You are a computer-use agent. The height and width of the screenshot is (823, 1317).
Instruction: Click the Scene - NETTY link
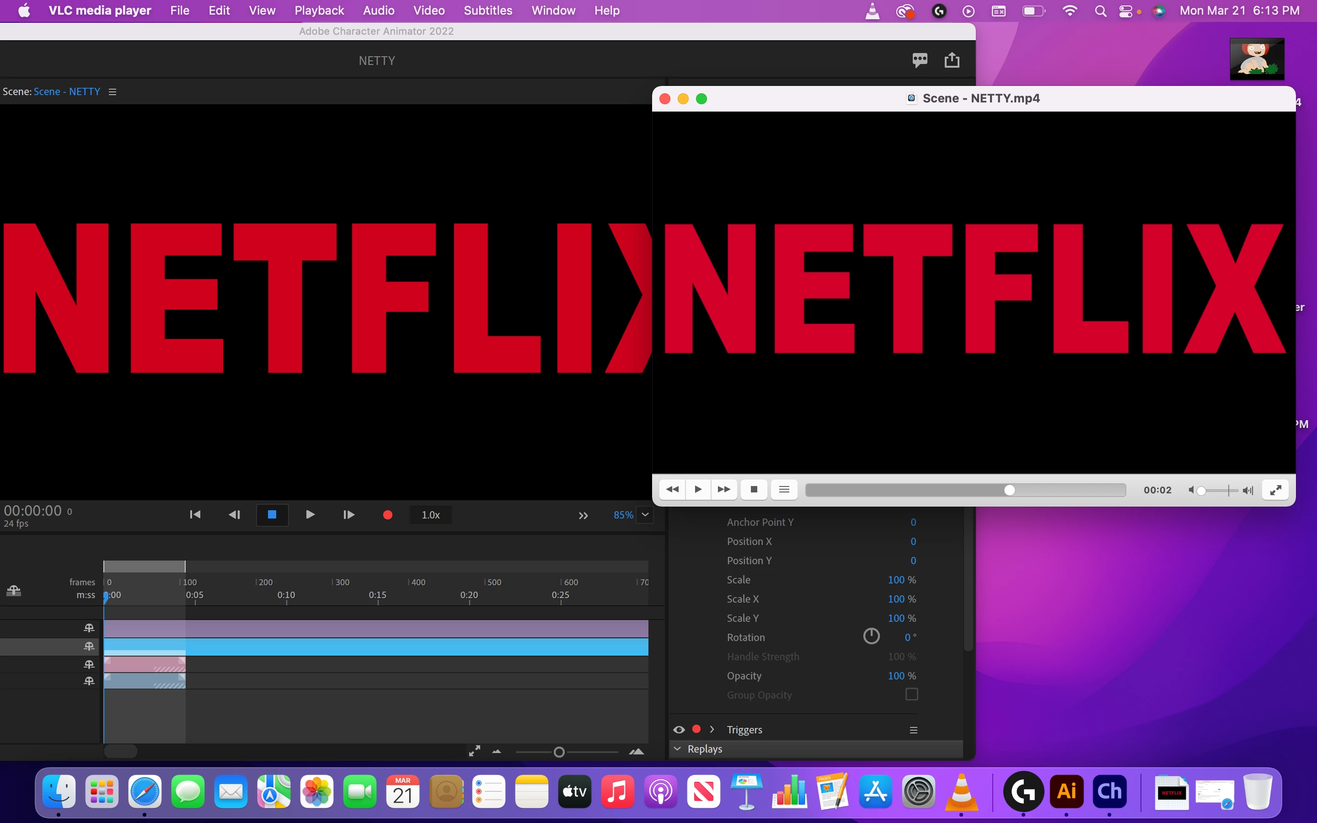[67, 91]
